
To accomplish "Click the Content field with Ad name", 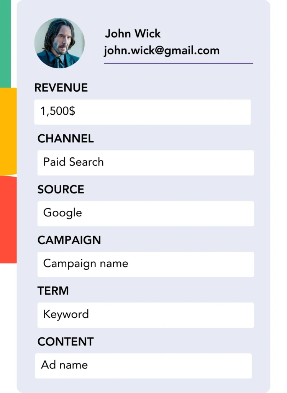I will click(x=143, y=365).
